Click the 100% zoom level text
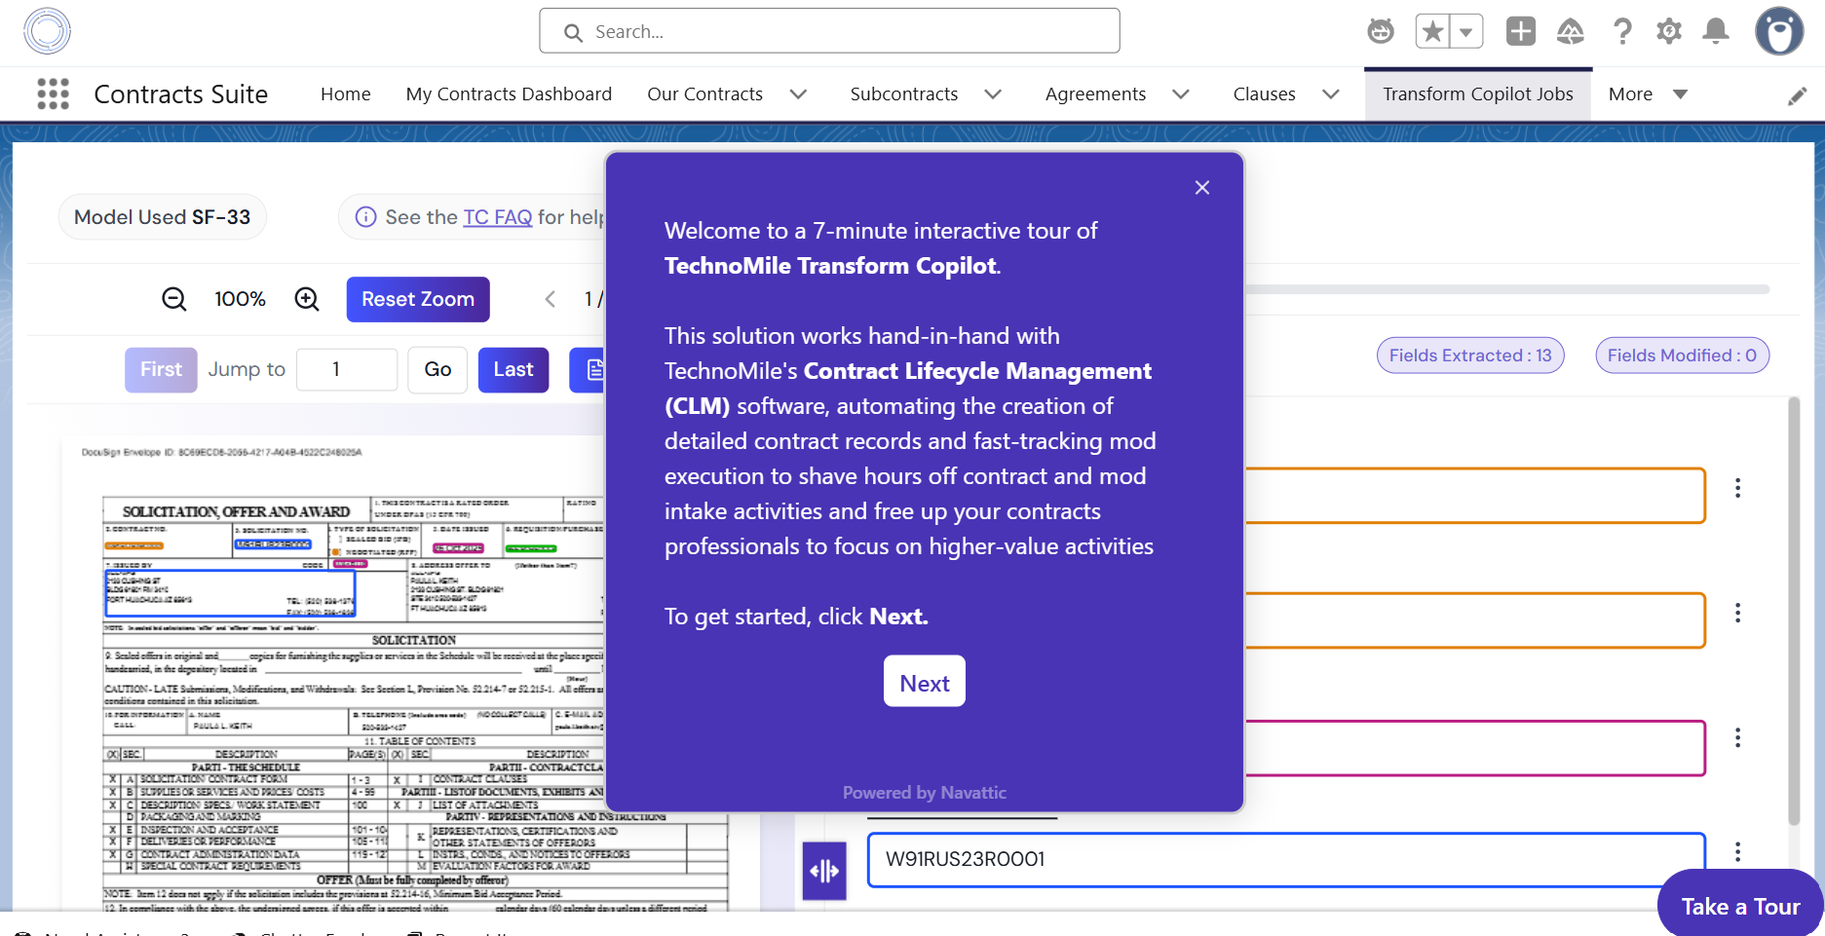 pos(240,299)
